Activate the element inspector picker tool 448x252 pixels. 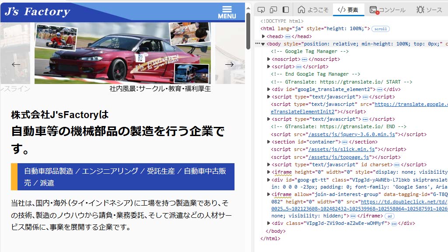[x=261, y=9]
